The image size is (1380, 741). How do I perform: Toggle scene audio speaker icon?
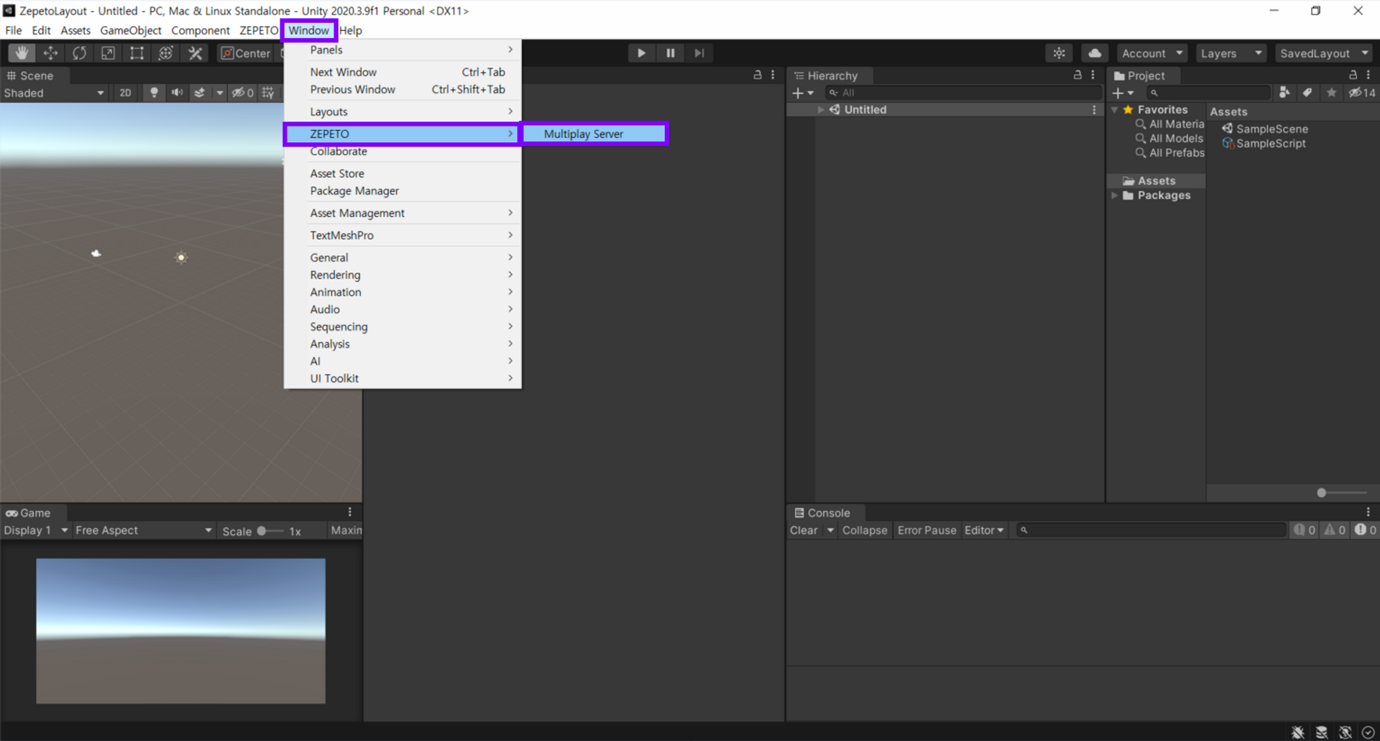[x=177, y=93]
